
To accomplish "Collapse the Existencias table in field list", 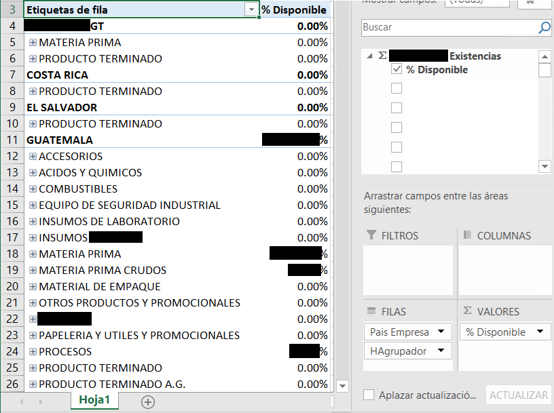I will click(x=369, y=56).
